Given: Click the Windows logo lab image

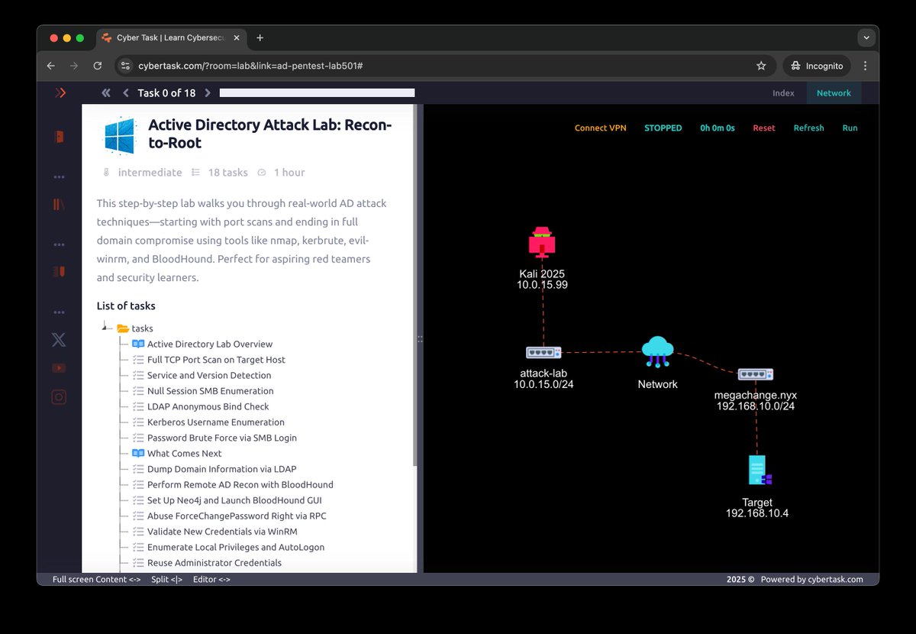Looking at the screenshot, I should tap(120, 134).
